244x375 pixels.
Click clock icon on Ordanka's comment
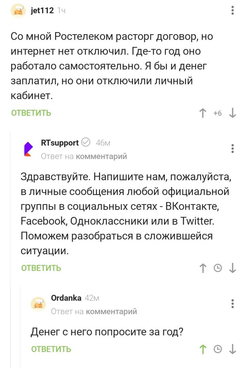tap(218, 349)
